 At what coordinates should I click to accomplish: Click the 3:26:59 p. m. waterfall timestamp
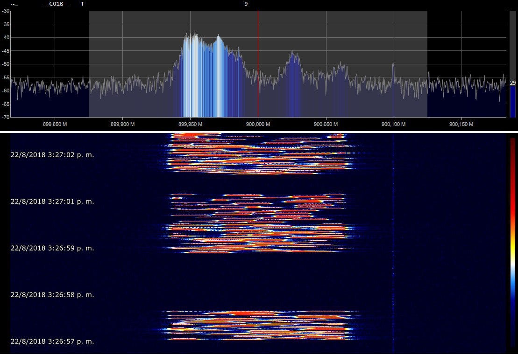tap(52, 248)
